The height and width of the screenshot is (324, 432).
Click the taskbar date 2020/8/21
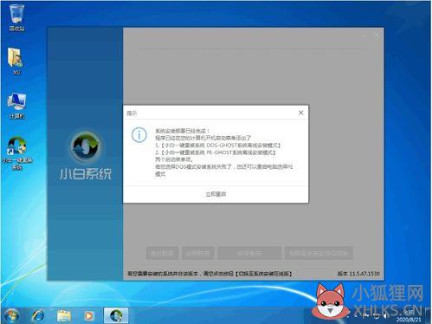(409, 320)
